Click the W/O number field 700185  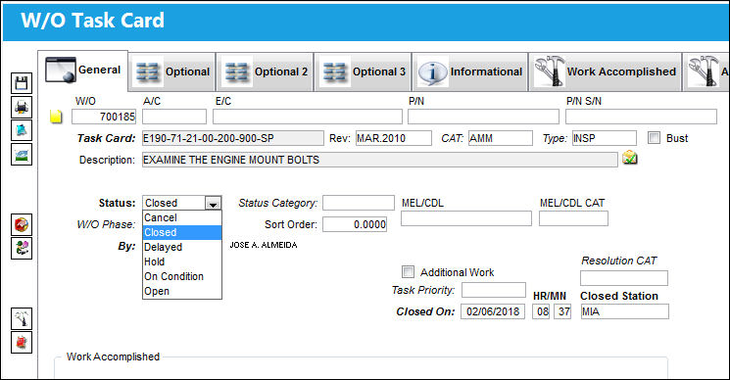104,117
